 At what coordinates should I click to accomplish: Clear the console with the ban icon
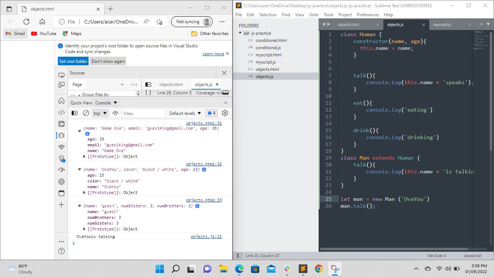[86, 113]
